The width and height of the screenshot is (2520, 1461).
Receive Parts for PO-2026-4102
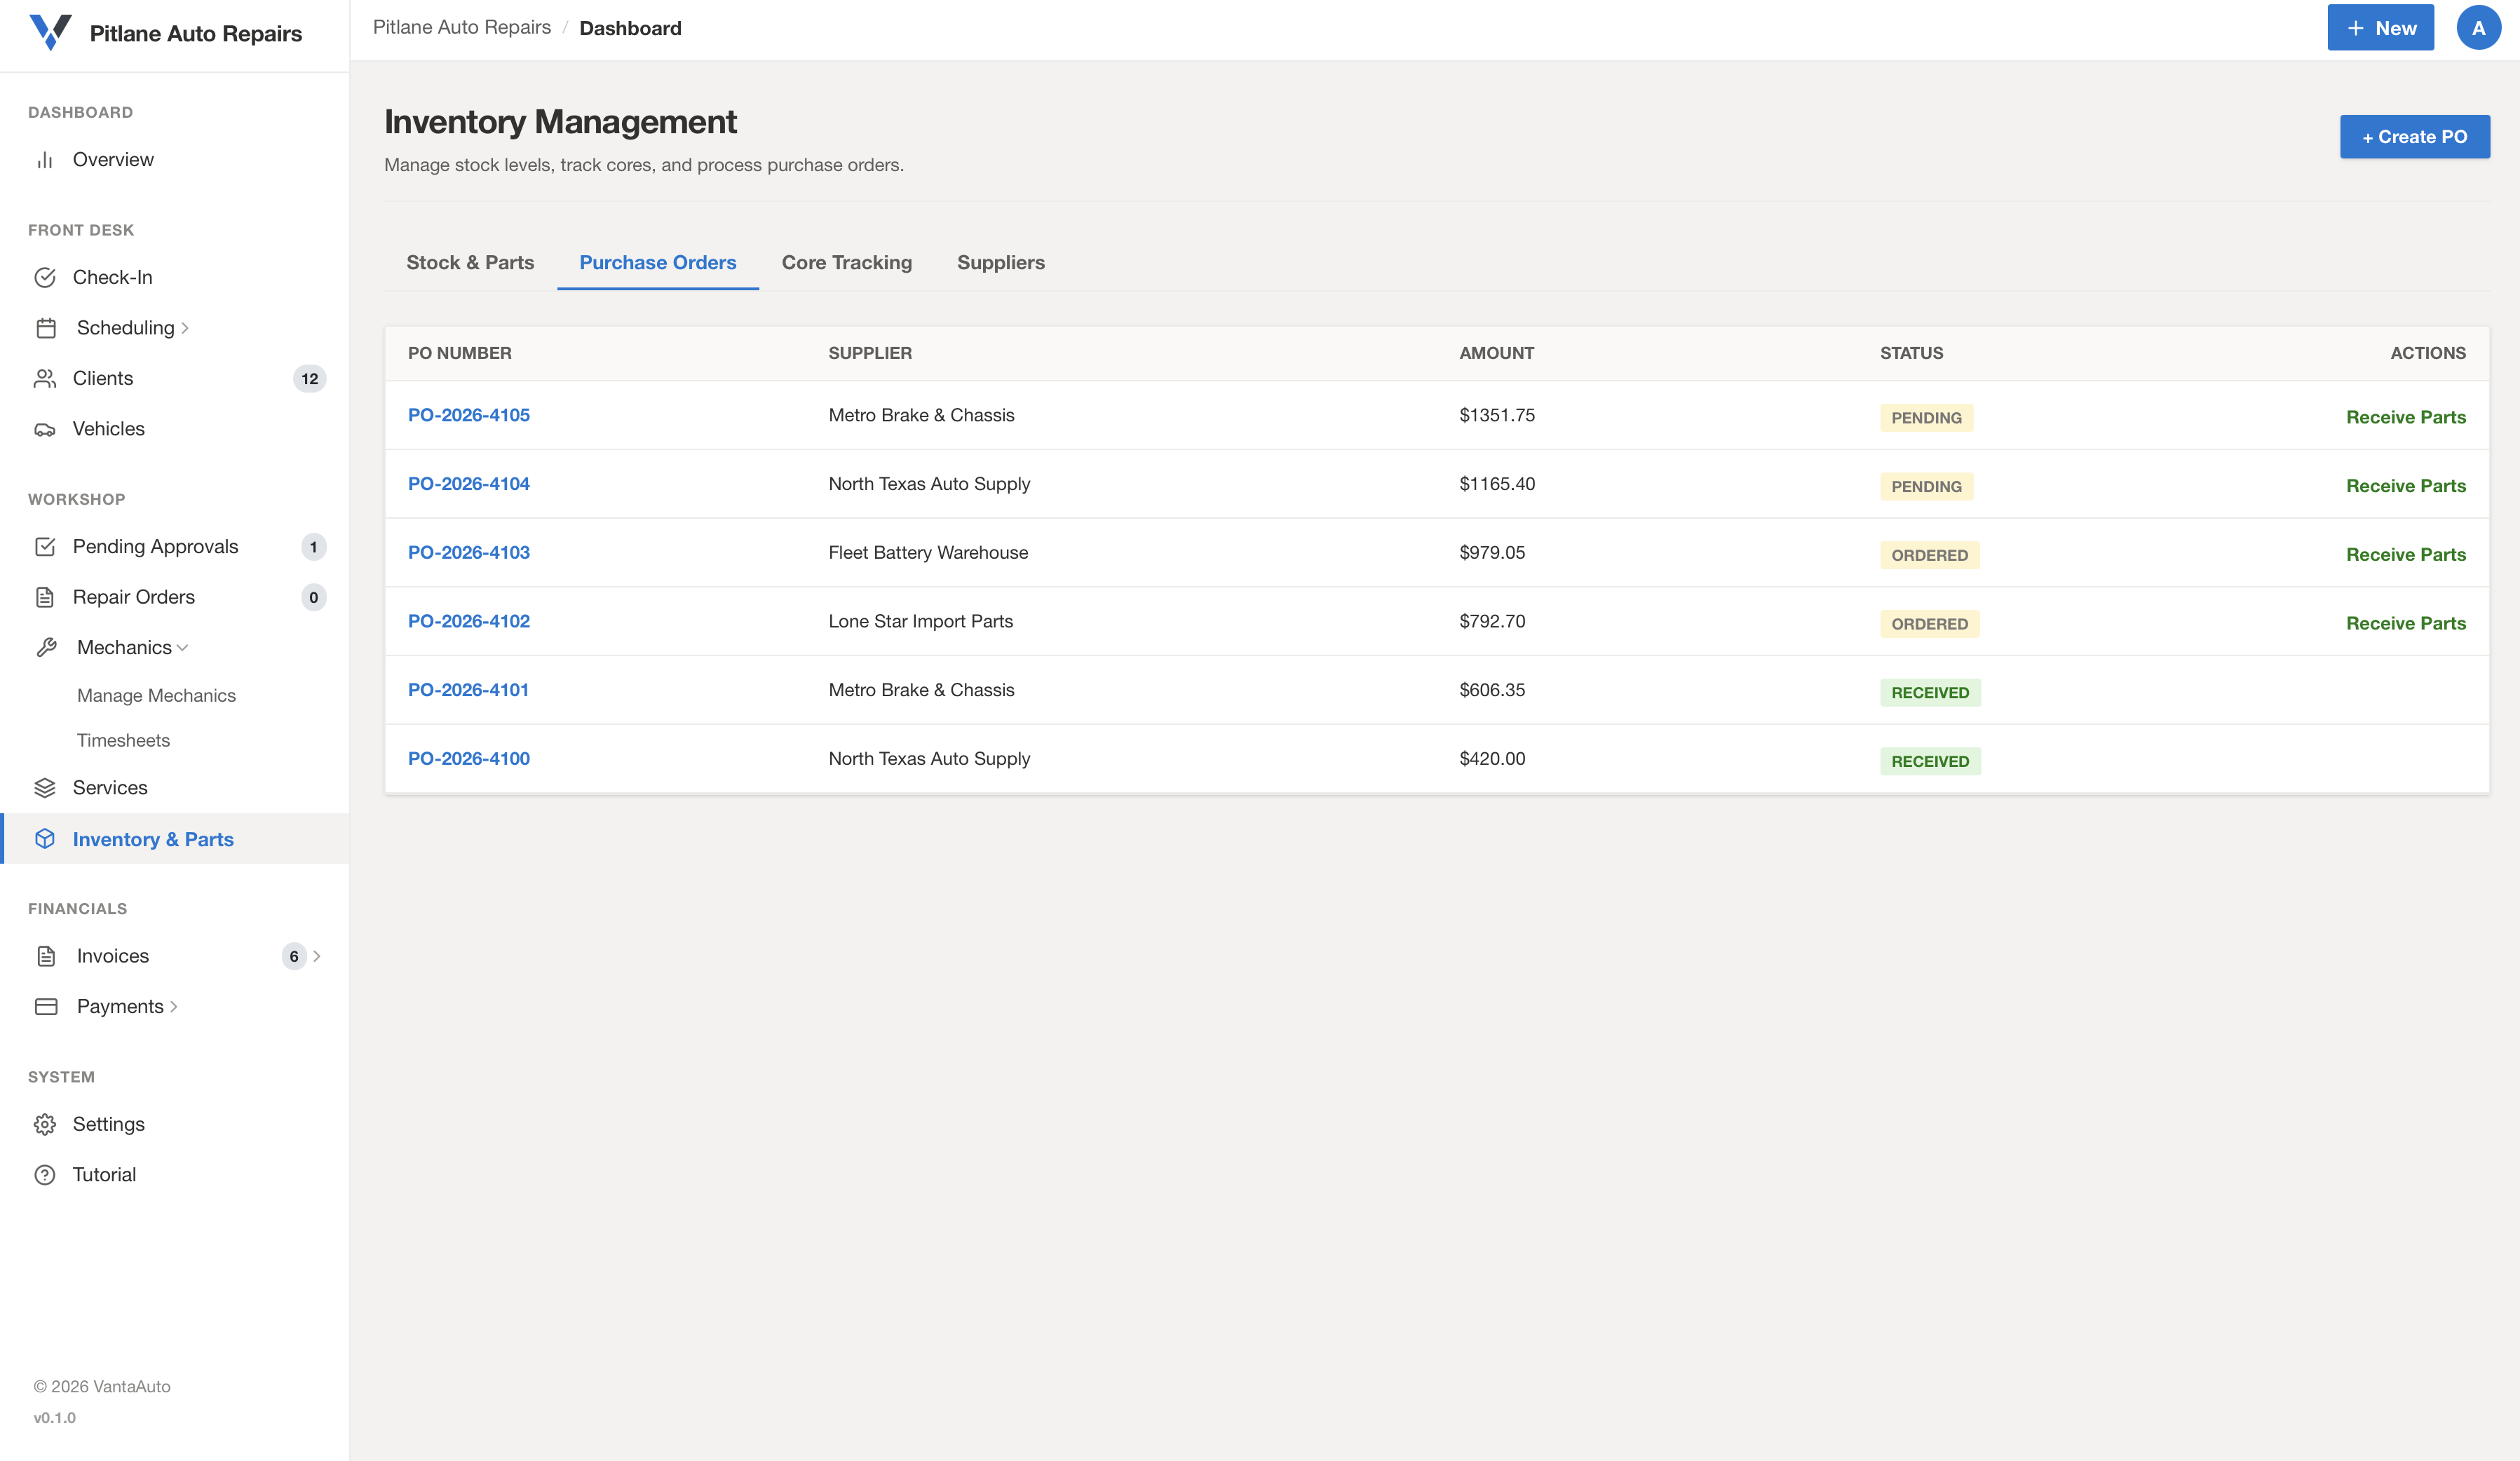pyautogui.click(x=2406, y=623)
